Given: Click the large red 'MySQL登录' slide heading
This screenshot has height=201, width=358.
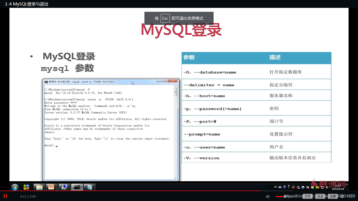Looking at the screenshot, I should [181, 30].
